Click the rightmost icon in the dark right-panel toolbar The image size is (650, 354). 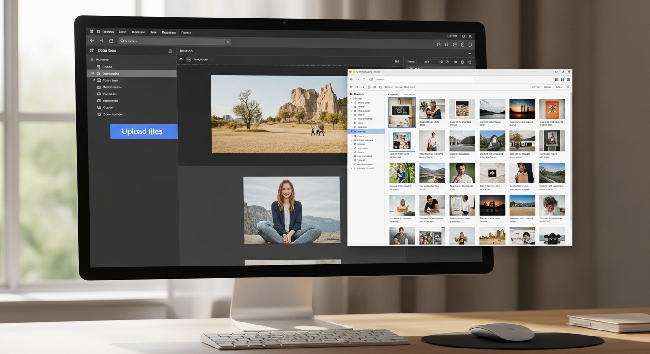point(470,62)
